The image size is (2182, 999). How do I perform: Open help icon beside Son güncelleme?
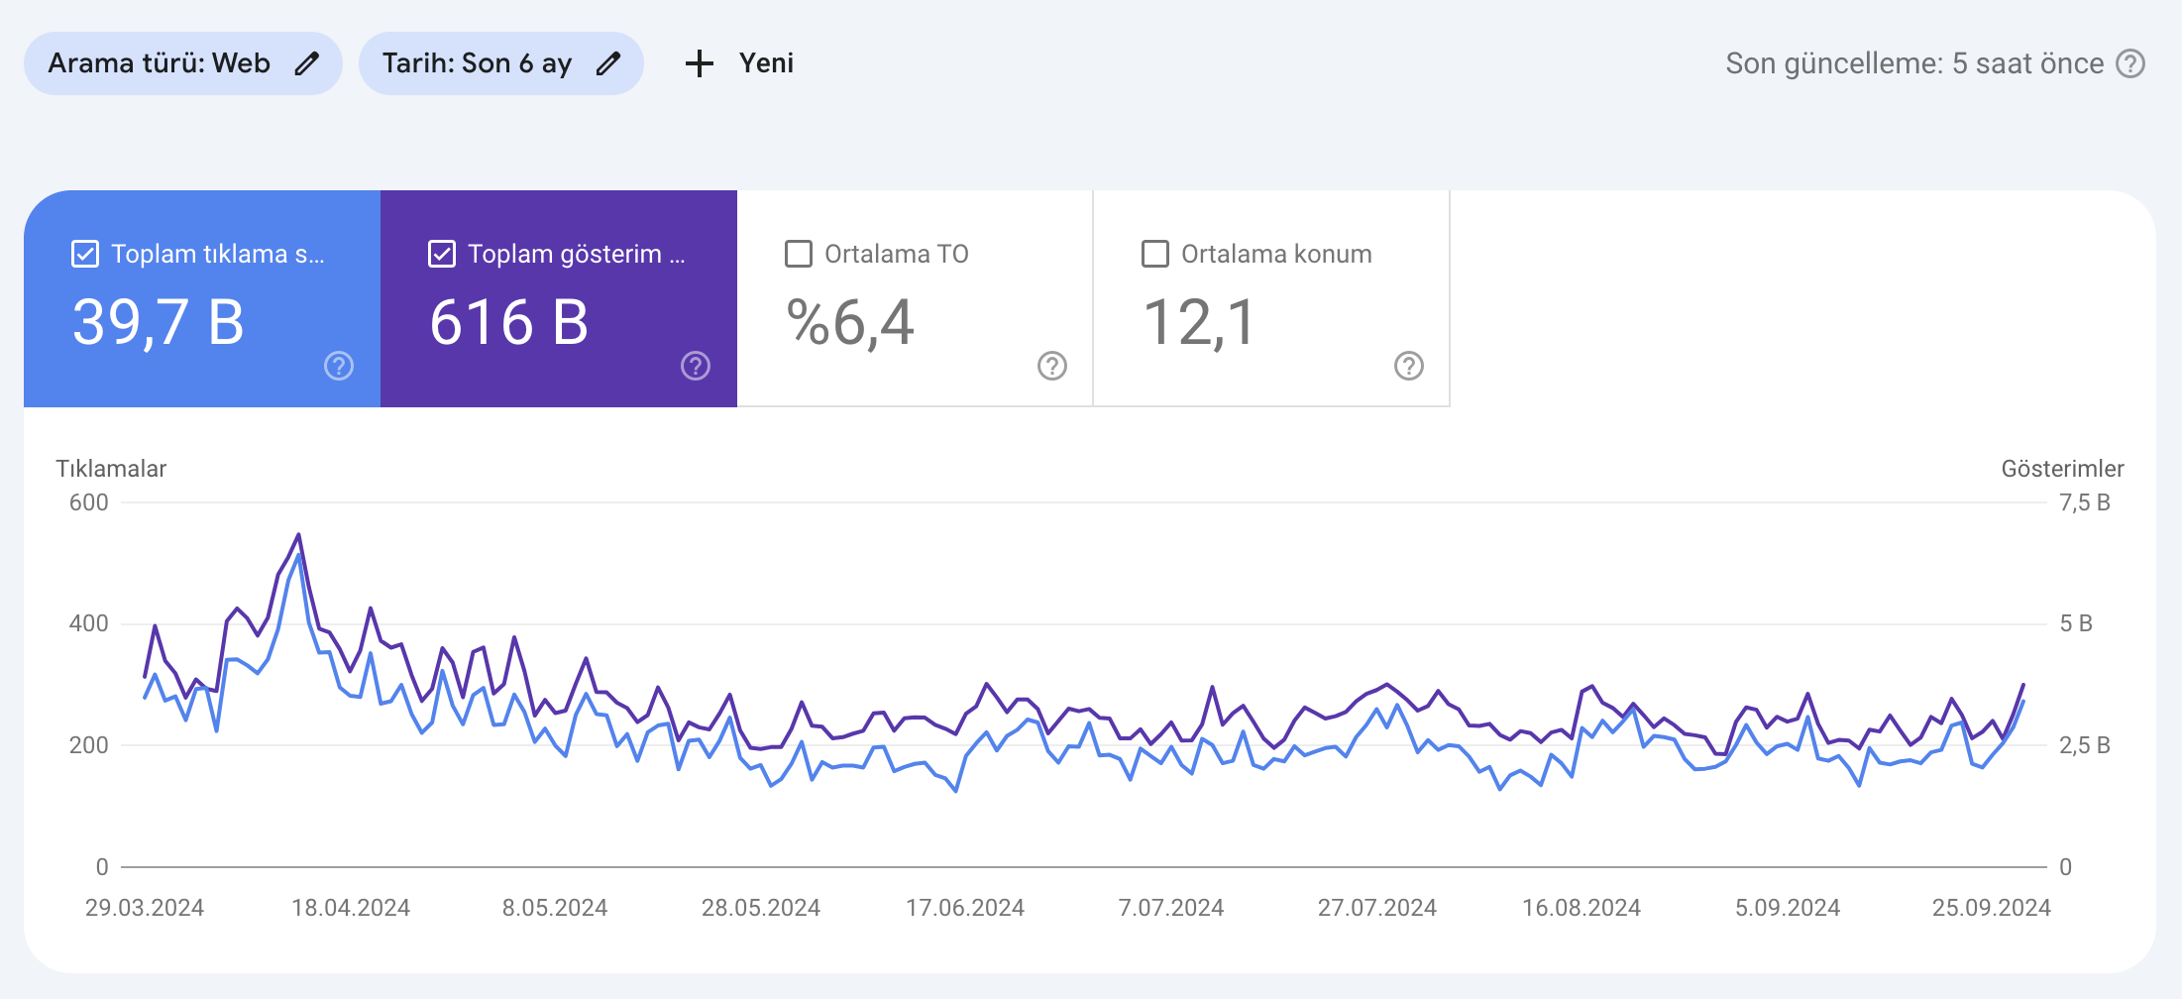tap(2130, 63)
